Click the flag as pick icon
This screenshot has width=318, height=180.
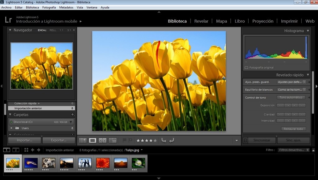coord(124,140)
